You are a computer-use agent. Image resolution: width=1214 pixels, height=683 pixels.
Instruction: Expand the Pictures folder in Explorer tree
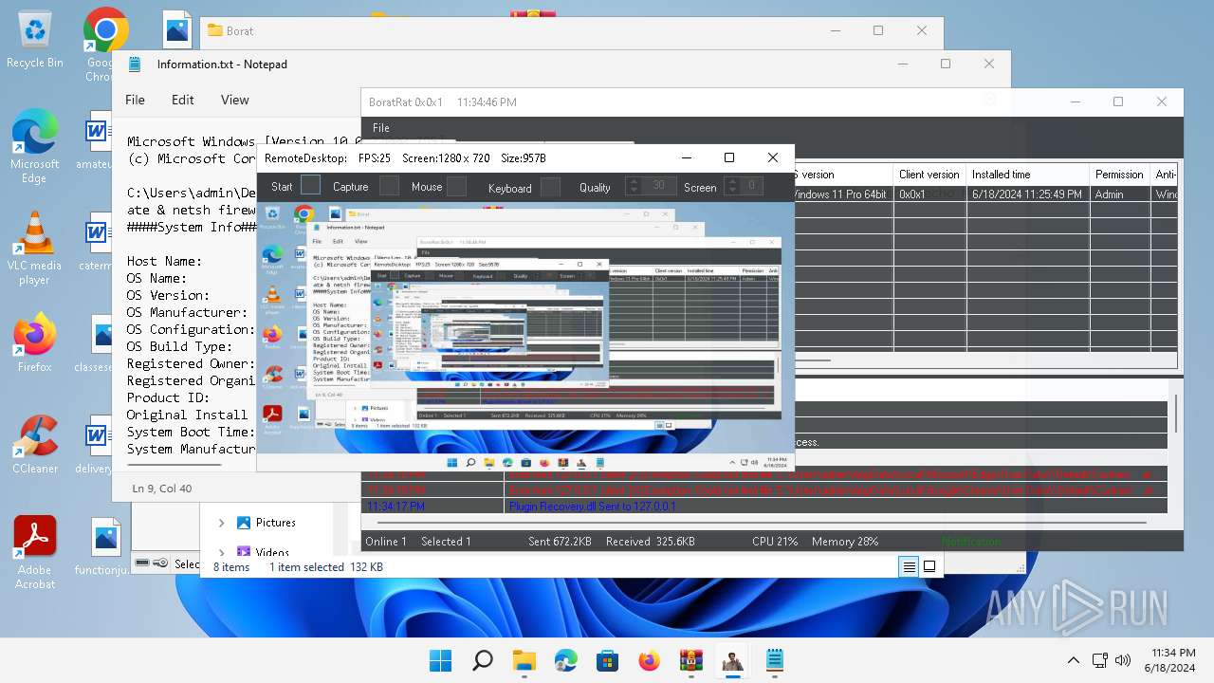tap(221, 523)
